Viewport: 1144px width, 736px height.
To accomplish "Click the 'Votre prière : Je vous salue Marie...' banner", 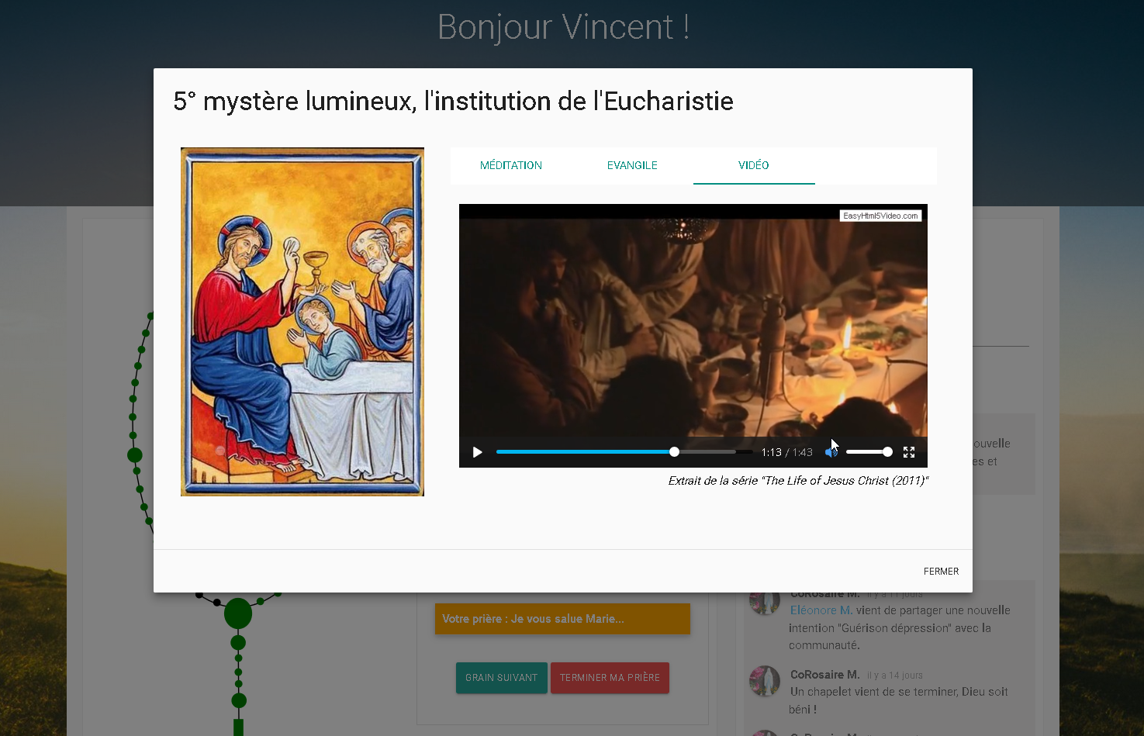I will pos(562,619).
